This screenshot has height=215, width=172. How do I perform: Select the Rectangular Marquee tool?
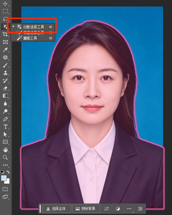point(5,11)
